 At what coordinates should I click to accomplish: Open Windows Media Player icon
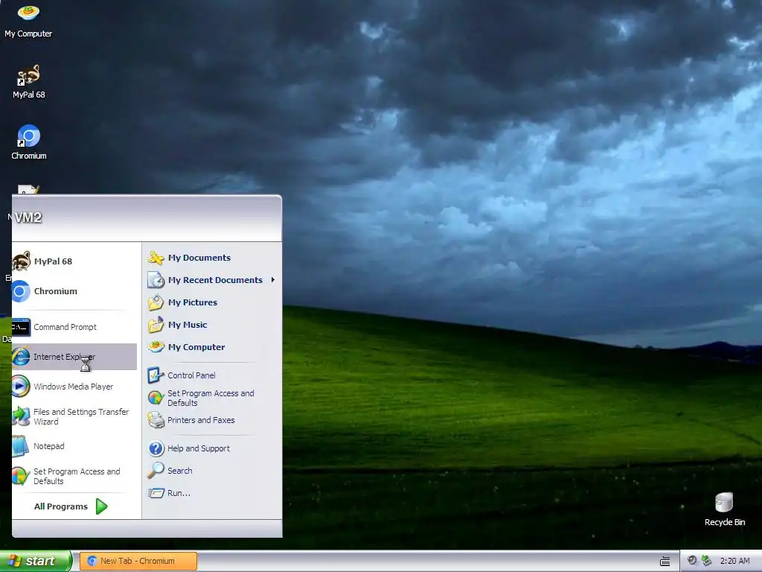(21, 387)
